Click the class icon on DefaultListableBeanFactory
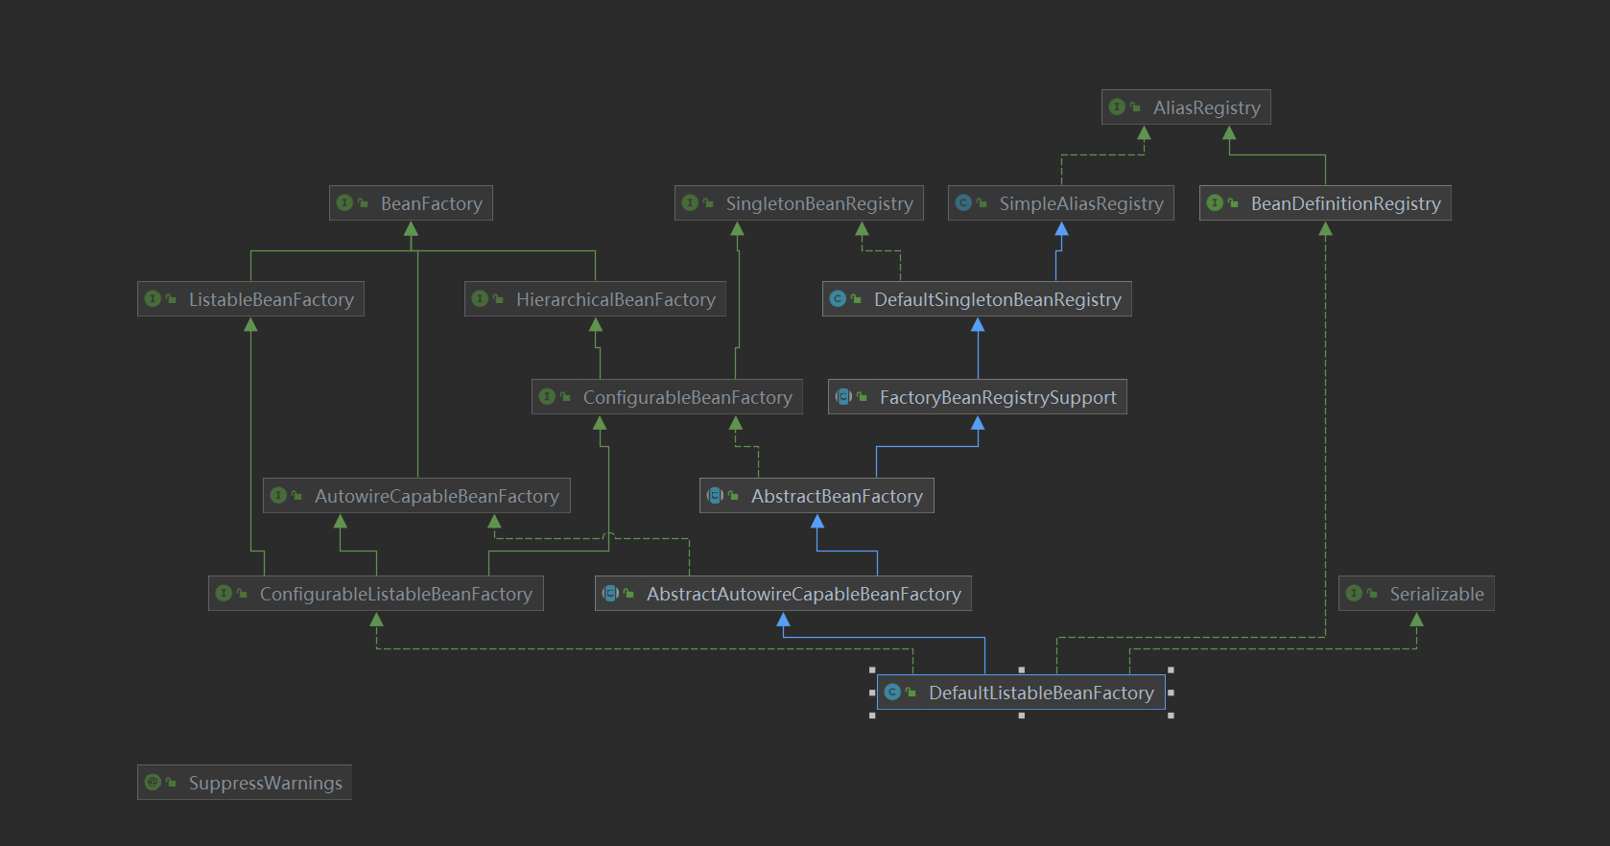 pyautogui.click(x=892, y=692)
